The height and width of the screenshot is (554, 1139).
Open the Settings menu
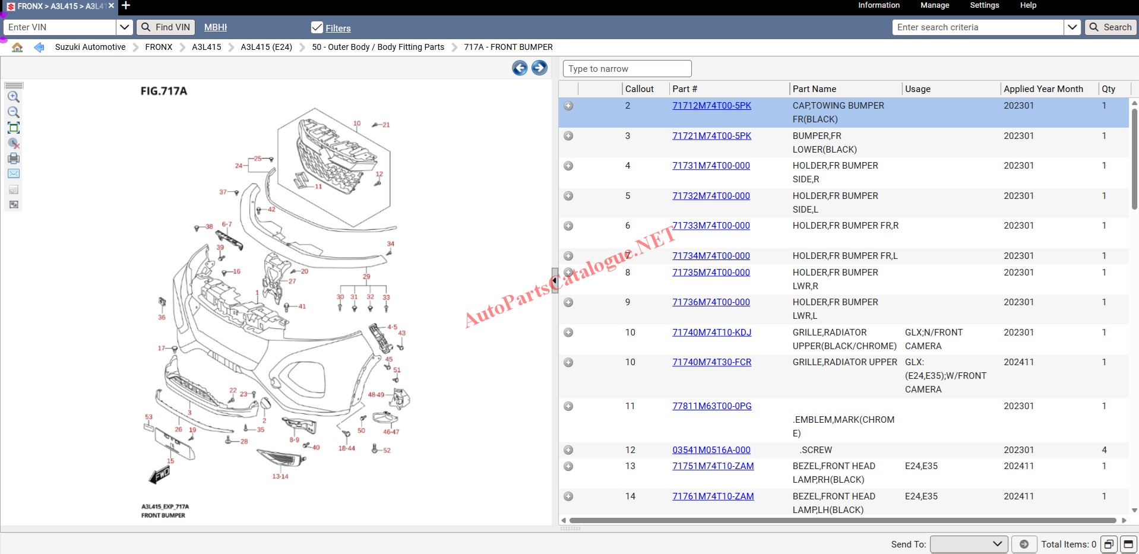pos(984,5)
